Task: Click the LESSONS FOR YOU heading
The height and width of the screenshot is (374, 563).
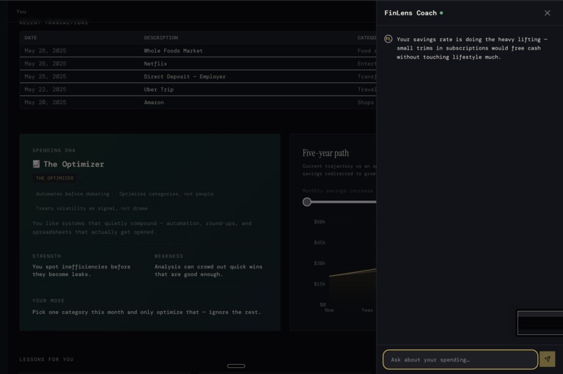Action: (46, 359)
